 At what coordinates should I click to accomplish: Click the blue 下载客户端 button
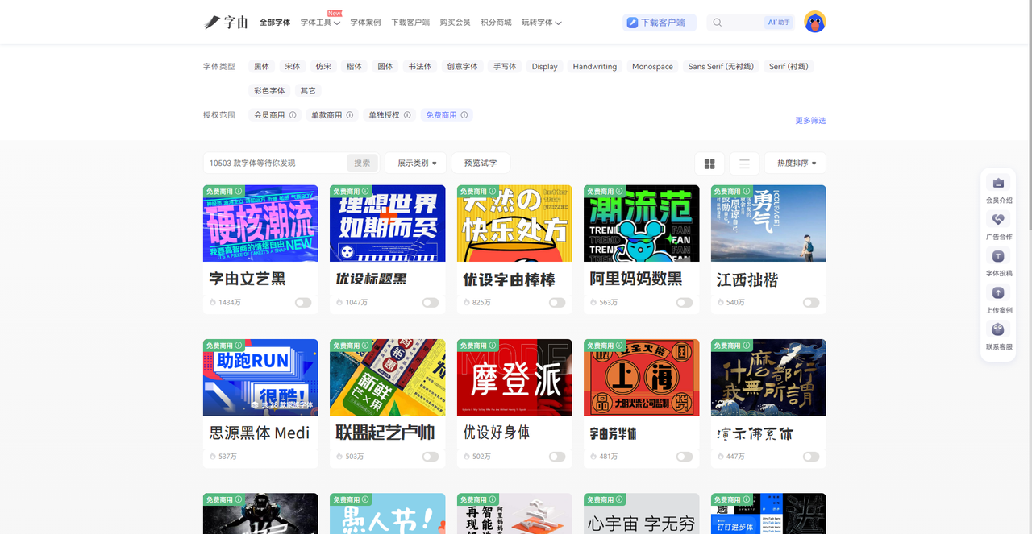pyautogui.click(x=656, y=23)
